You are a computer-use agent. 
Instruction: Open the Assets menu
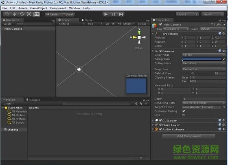pyautogui.click(x=22, y=8)
